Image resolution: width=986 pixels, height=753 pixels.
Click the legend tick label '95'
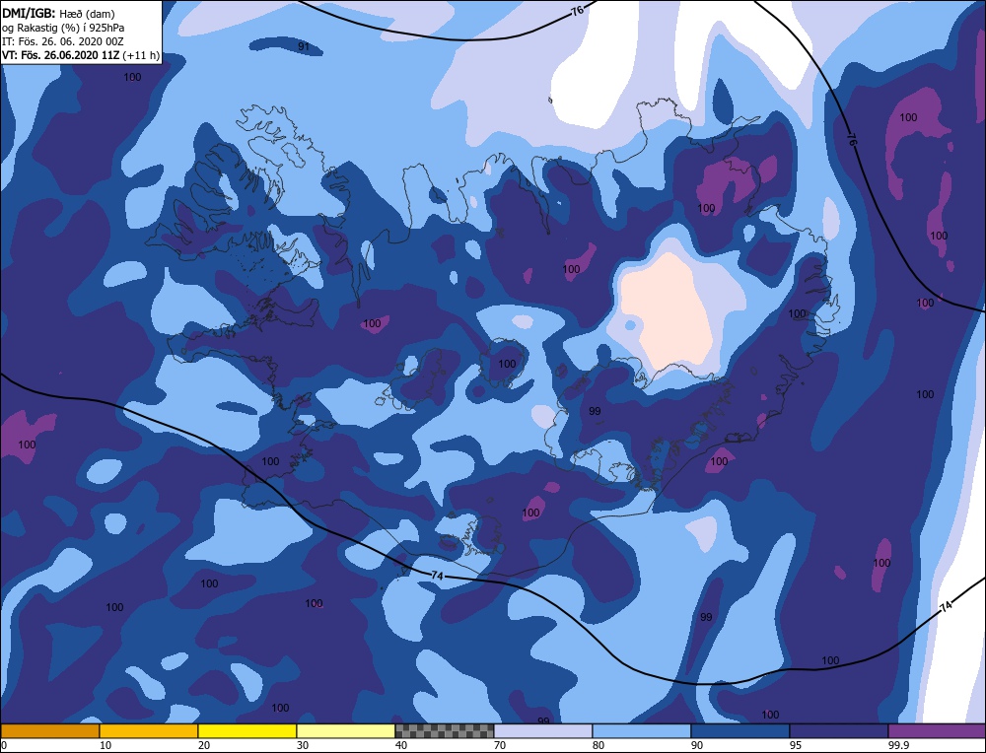796,745
